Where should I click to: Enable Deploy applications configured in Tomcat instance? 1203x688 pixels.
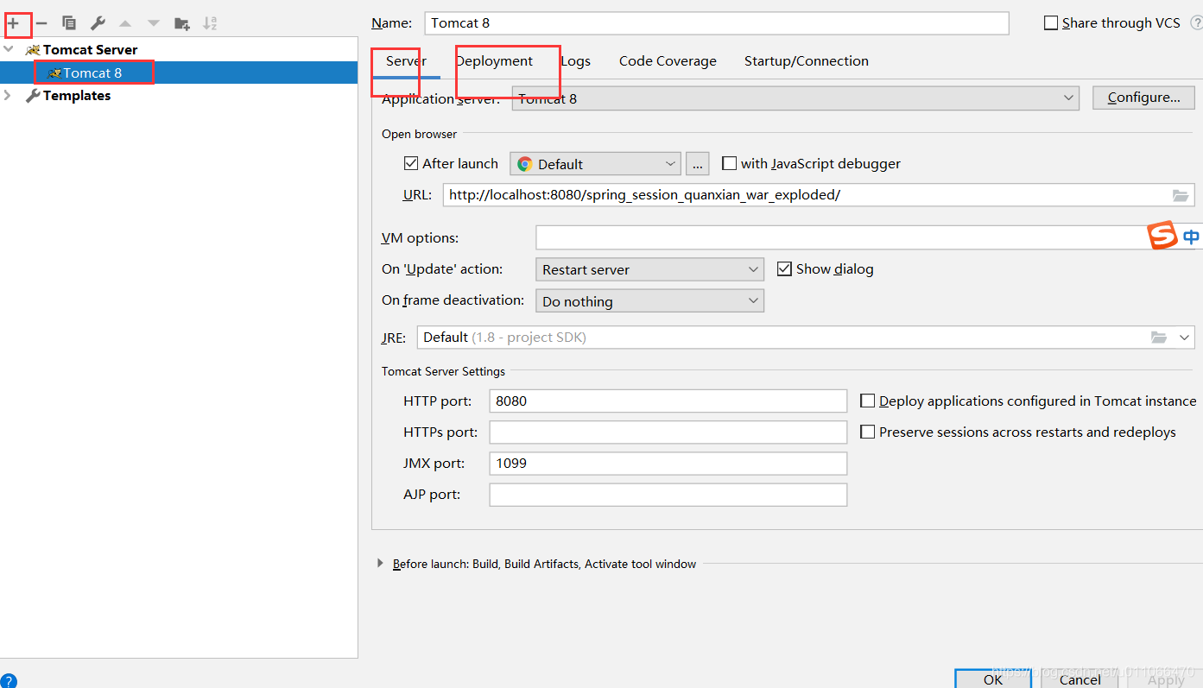[868, 401]
